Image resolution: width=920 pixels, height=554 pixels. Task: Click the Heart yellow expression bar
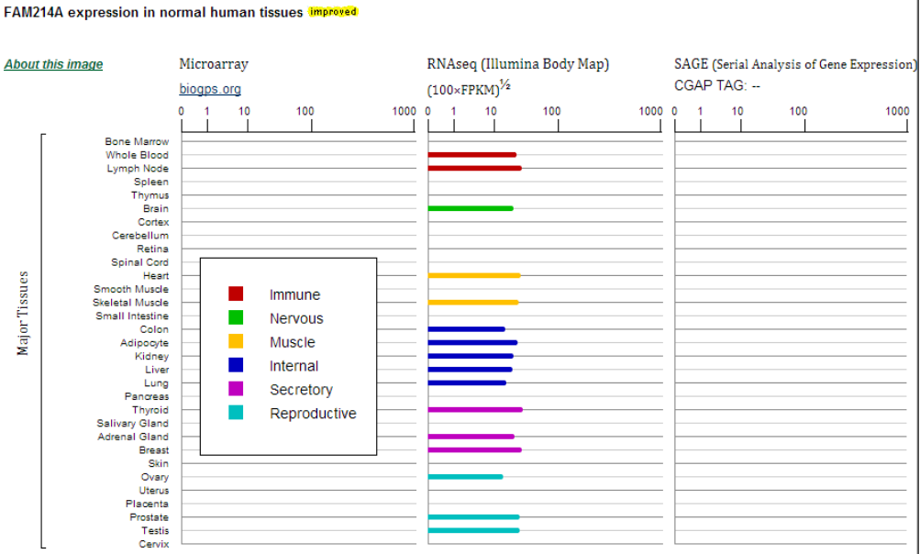(x=473, y=275)
